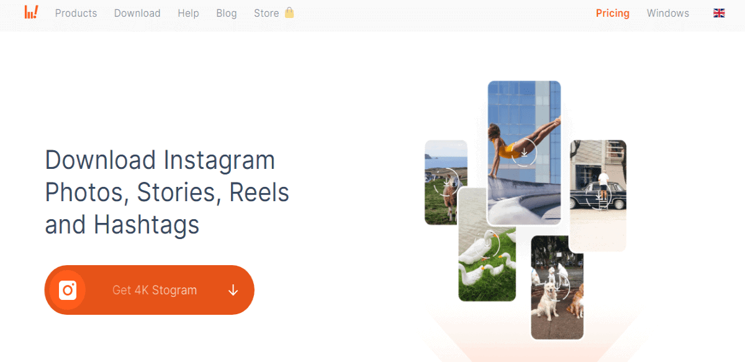745x362 pixels.
Task: Click the Instagram camera icon on the orange button
Action: pyautogui.click(x=68, y=290)
